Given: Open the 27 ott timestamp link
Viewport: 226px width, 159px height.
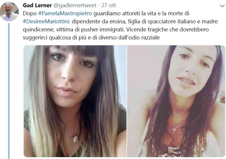Looking at the screenshot, I should (108, 5).
